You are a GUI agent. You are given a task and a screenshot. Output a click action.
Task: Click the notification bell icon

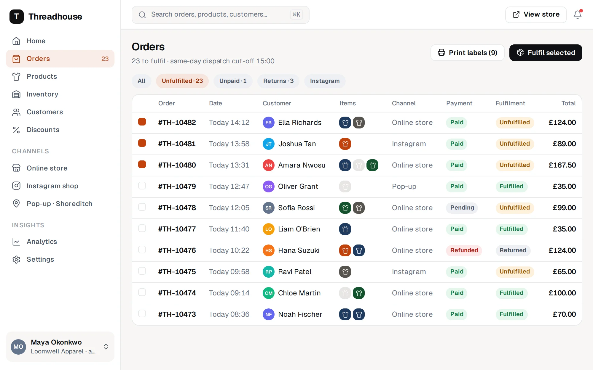(577, 15)
